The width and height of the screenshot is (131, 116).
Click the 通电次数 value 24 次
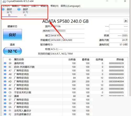click(x=118, y=40)
